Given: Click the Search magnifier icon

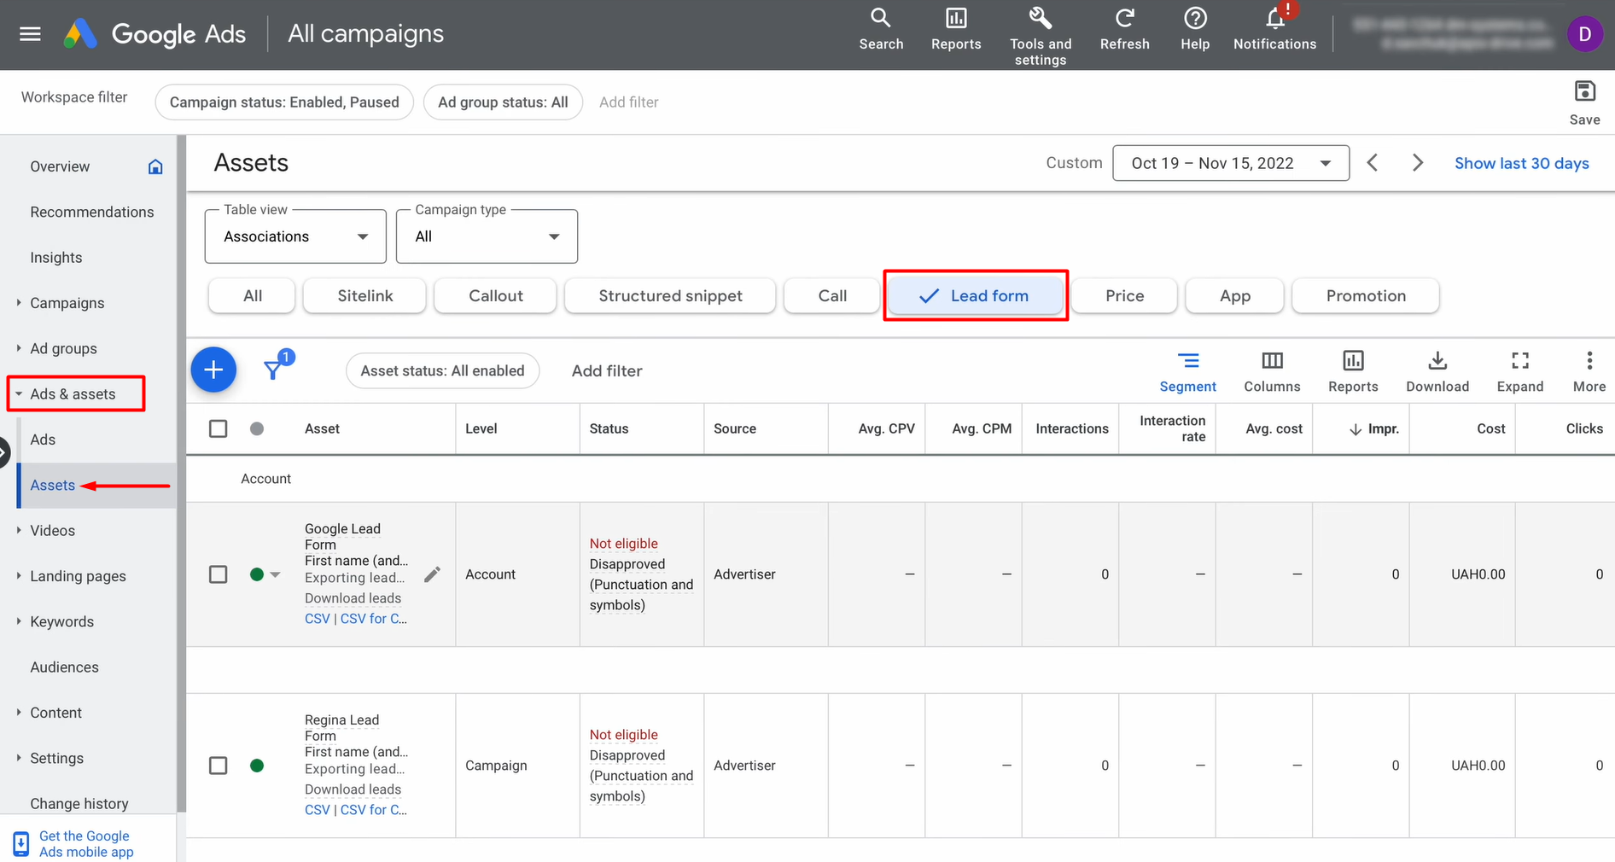Looking at the screenshot, I should coord(880,19).
